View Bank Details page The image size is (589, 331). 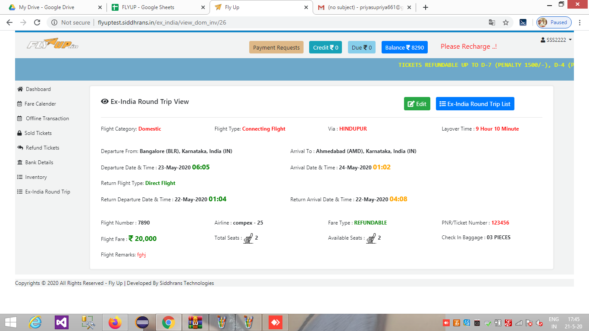[39, 162]
